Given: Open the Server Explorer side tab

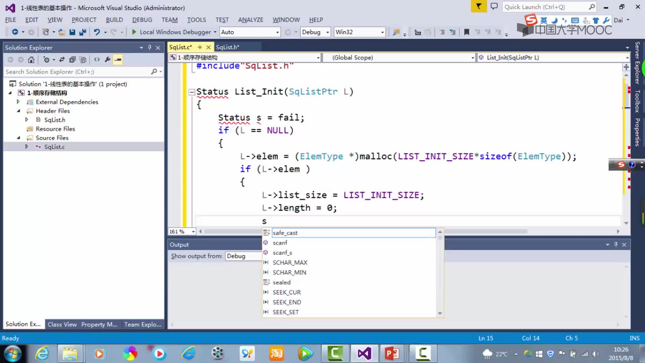Looking at the screenshot, I should [637, 63].
